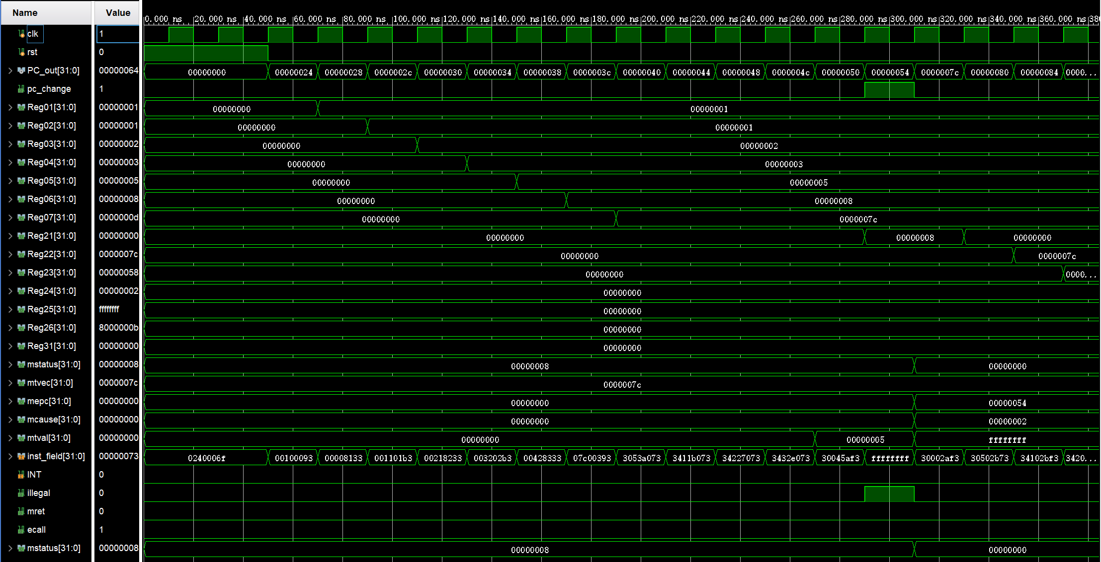Click the illegal signal icon
The image size is (1101, 562).
click(21, 493)
